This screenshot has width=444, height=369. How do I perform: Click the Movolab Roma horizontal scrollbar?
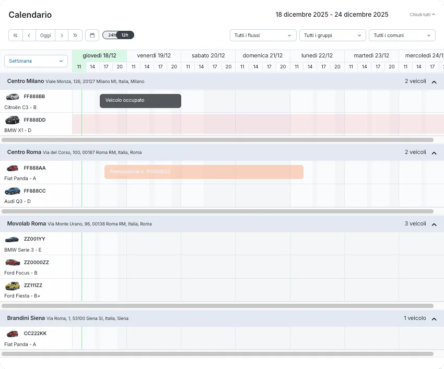click(x=217, y=306)
